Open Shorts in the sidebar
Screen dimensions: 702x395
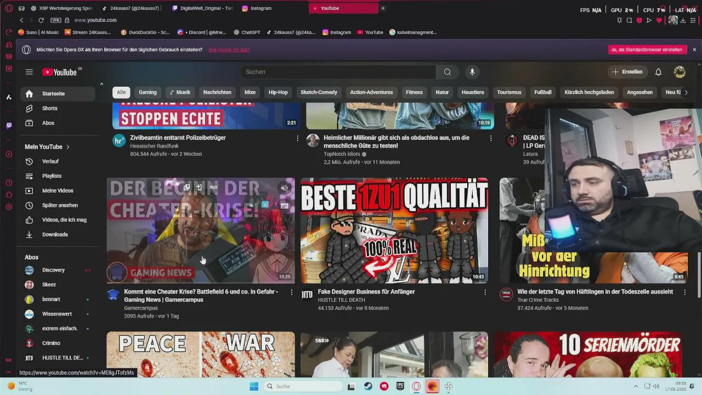point(58,108)
